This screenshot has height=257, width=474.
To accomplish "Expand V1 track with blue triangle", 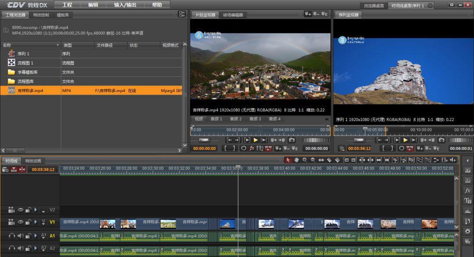I will tap(36, 222).
